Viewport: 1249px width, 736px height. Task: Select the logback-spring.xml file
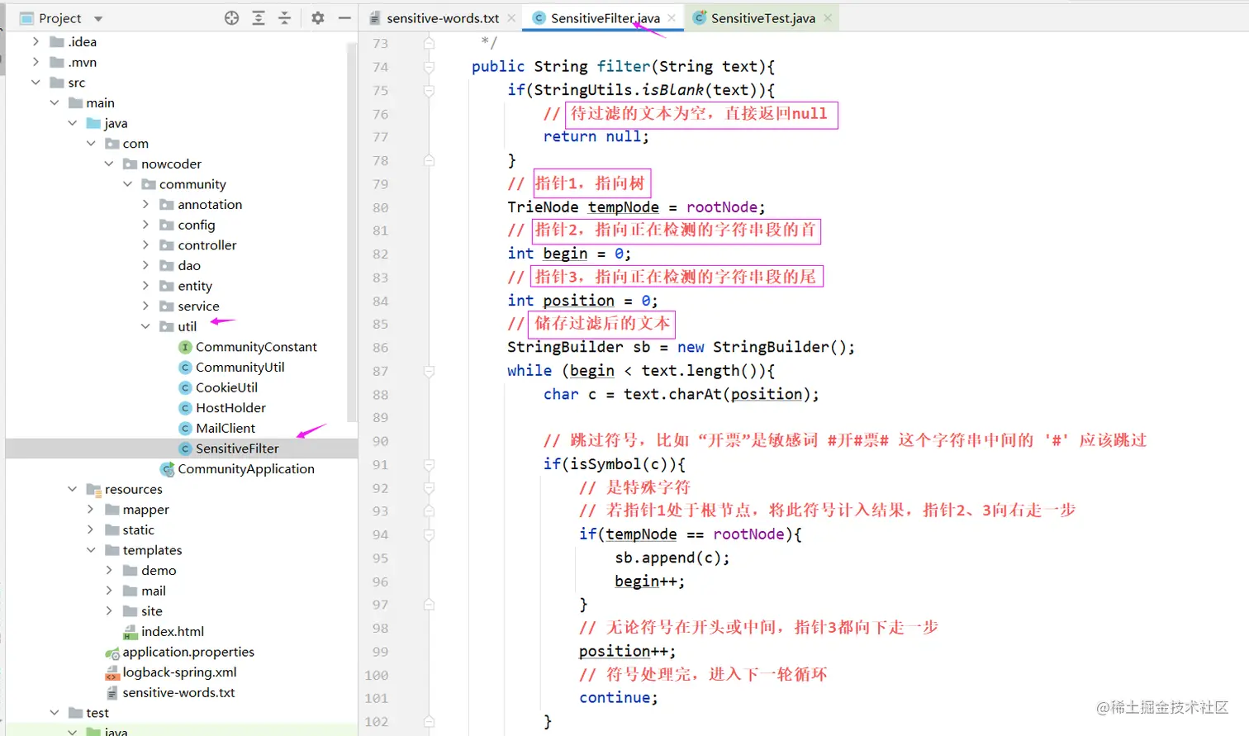click(x=179, y=672)
